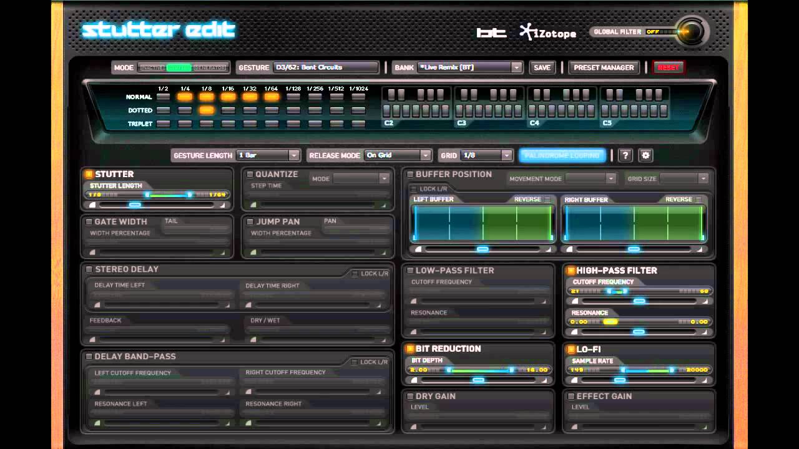Screen dimensions: 799x449
Task: Click the C5 key on the keyboard
Action: point(605,112)
